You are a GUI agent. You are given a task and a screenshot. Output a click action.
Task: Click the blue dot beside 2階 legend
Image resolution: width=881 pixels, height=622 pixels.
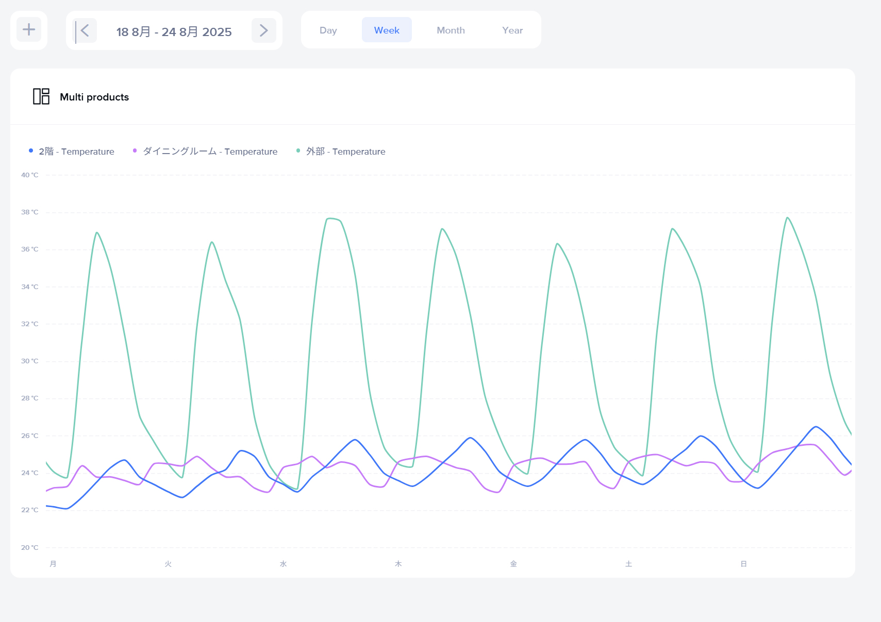pyautogui.click(x=31, y=151)
